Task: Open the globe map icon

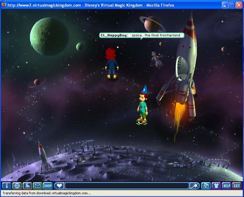Action: pos(17,186)
